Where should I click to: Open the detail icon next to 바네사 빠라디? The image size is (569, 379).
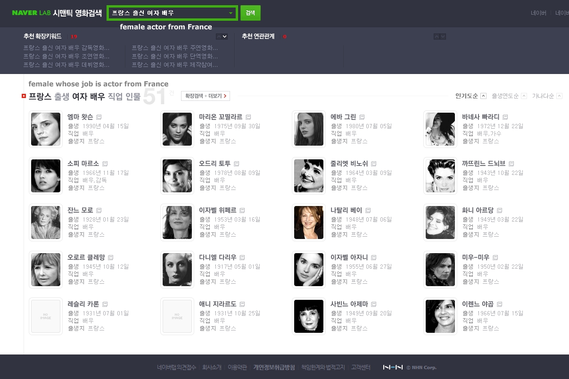pos(505,117)
